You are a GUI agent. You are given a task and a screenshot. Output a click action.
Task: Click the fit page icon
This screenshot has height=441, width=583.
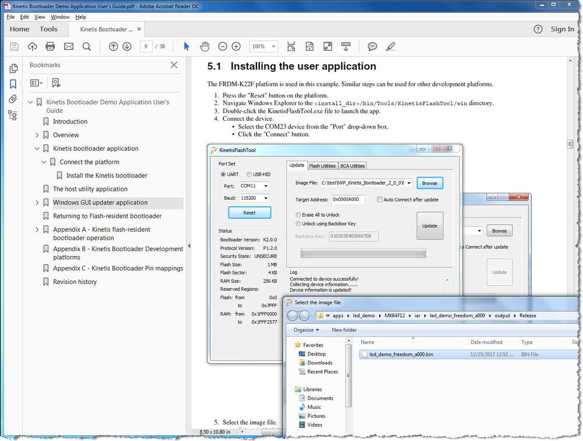click(x=310, y=47)
